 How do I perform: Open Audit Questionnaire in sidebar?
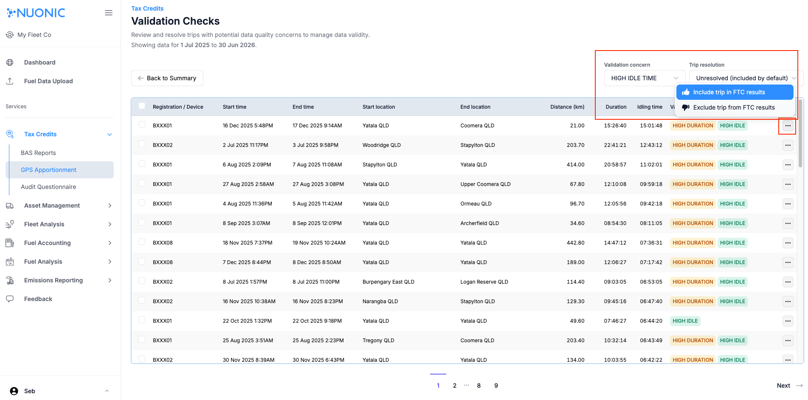tap(48, 187)
